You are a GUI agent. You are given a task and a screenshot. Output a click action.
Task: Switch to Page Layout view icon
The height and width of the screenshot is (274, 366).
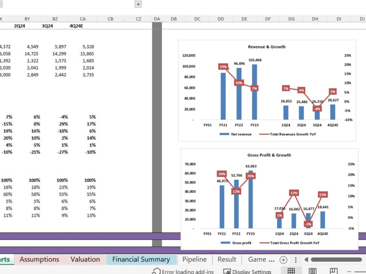click(x=312, y=271)
